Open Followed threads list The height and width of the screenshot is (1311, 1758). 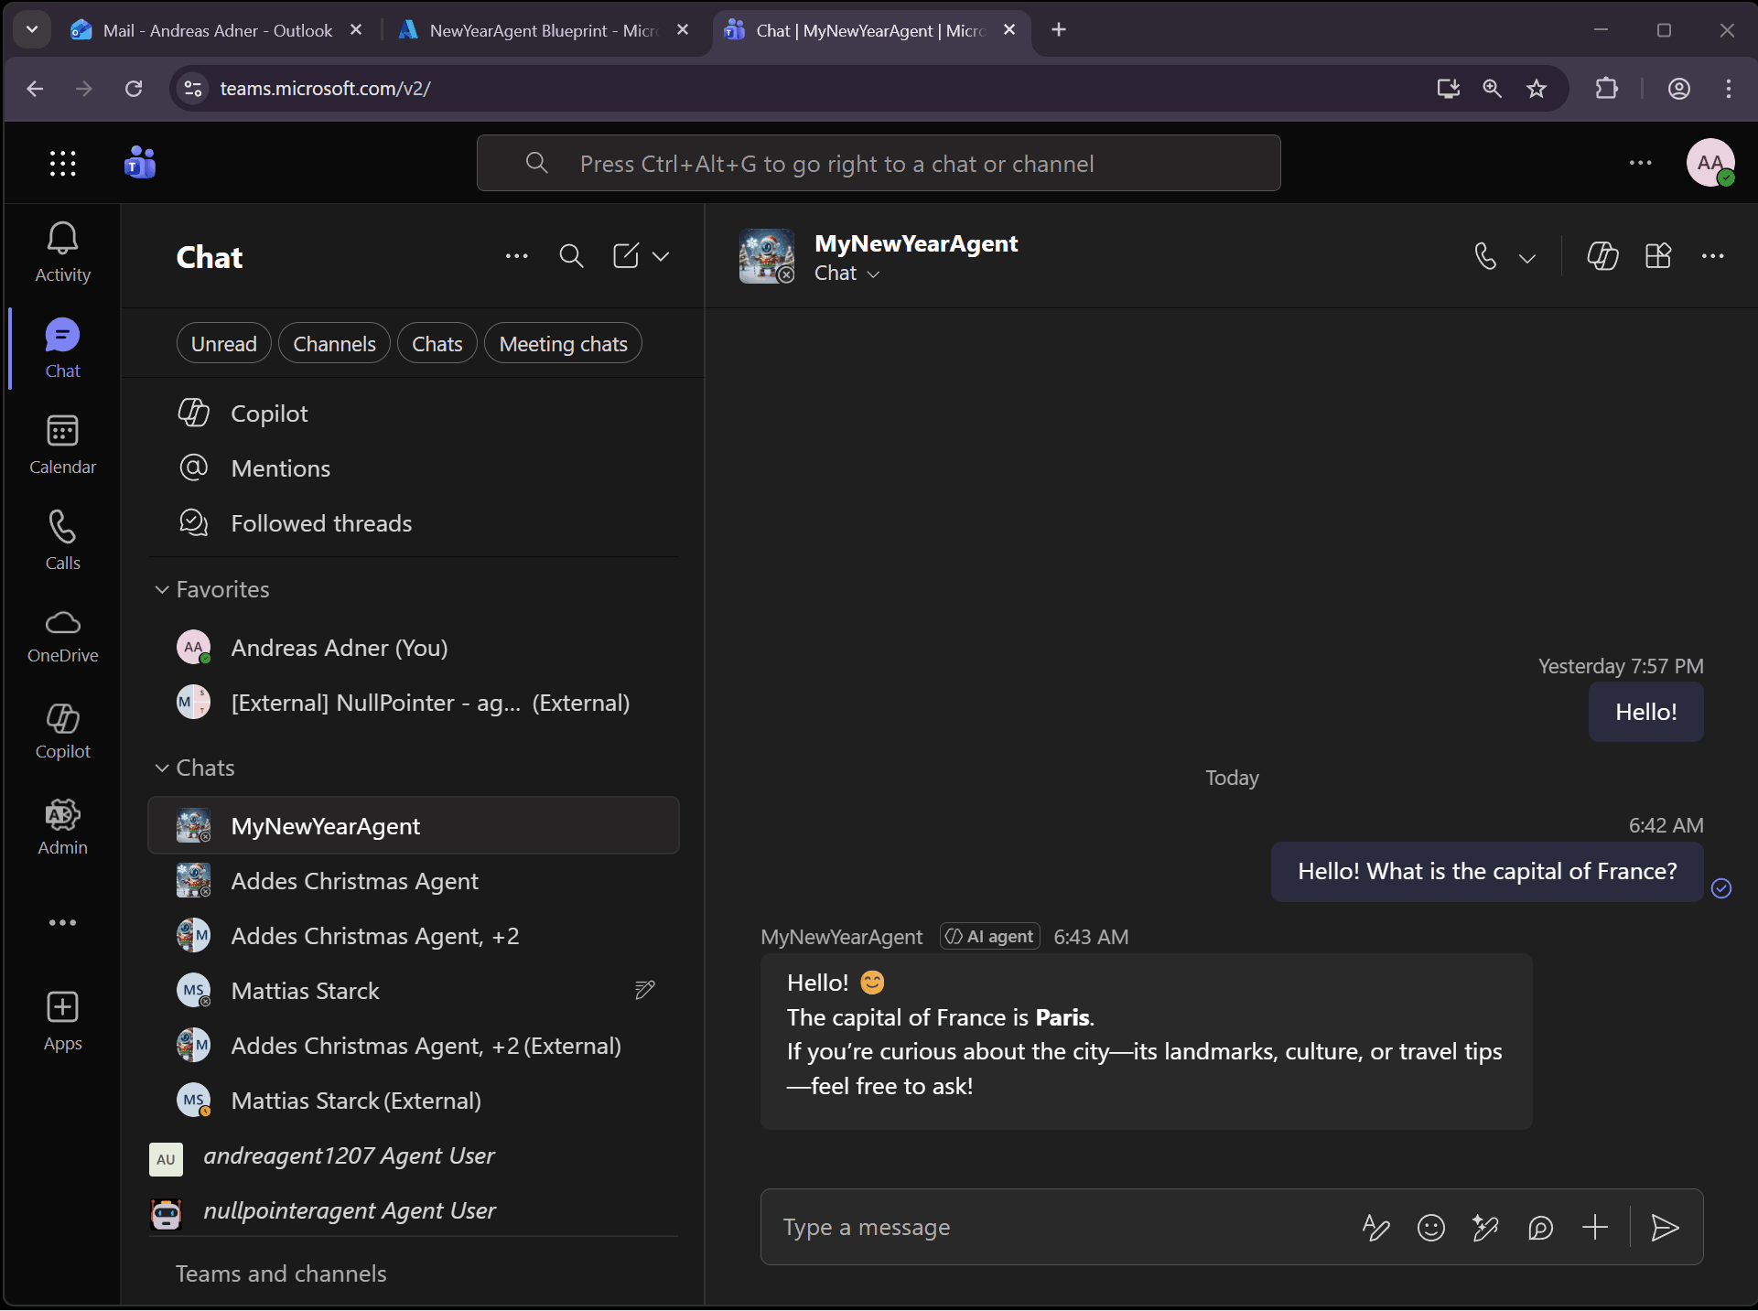320,523
